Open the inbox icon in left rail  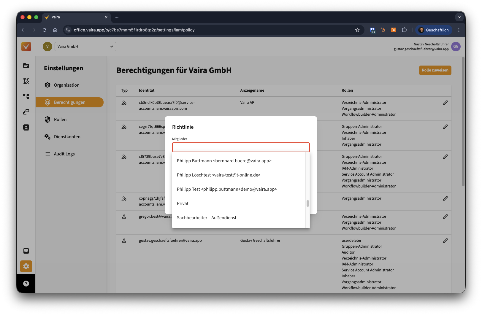click(26, 251)
